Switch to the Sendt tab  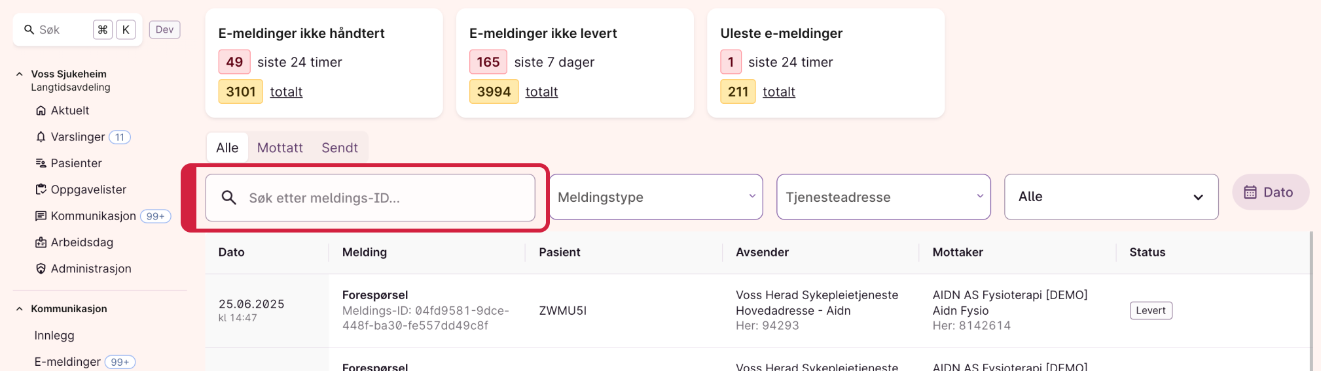pos(340,148)
